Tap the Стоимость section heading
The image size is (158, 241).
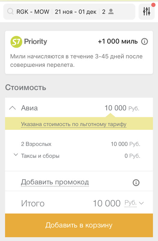[x=26, y=88]
